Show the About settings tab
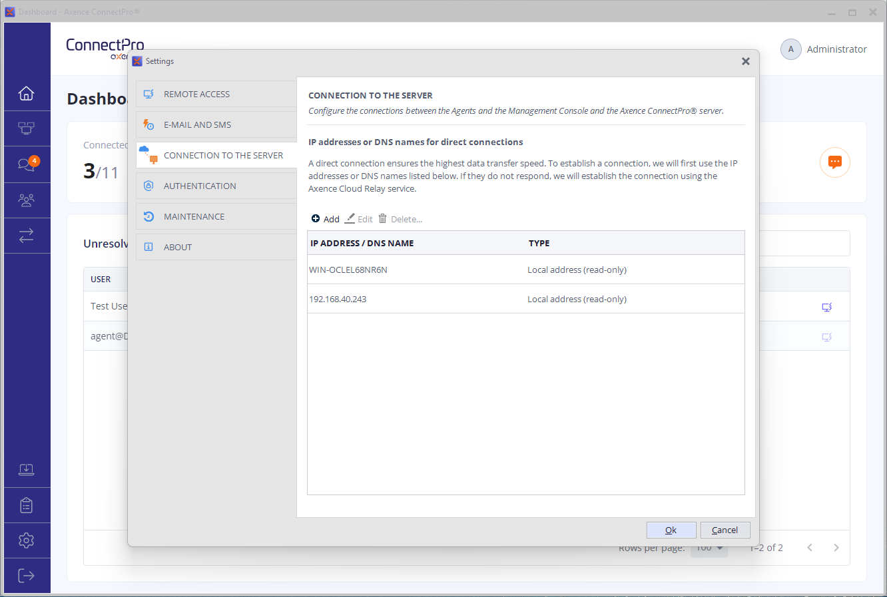The width and height of the screenshot is (887, 597). [x=216, y=247]
